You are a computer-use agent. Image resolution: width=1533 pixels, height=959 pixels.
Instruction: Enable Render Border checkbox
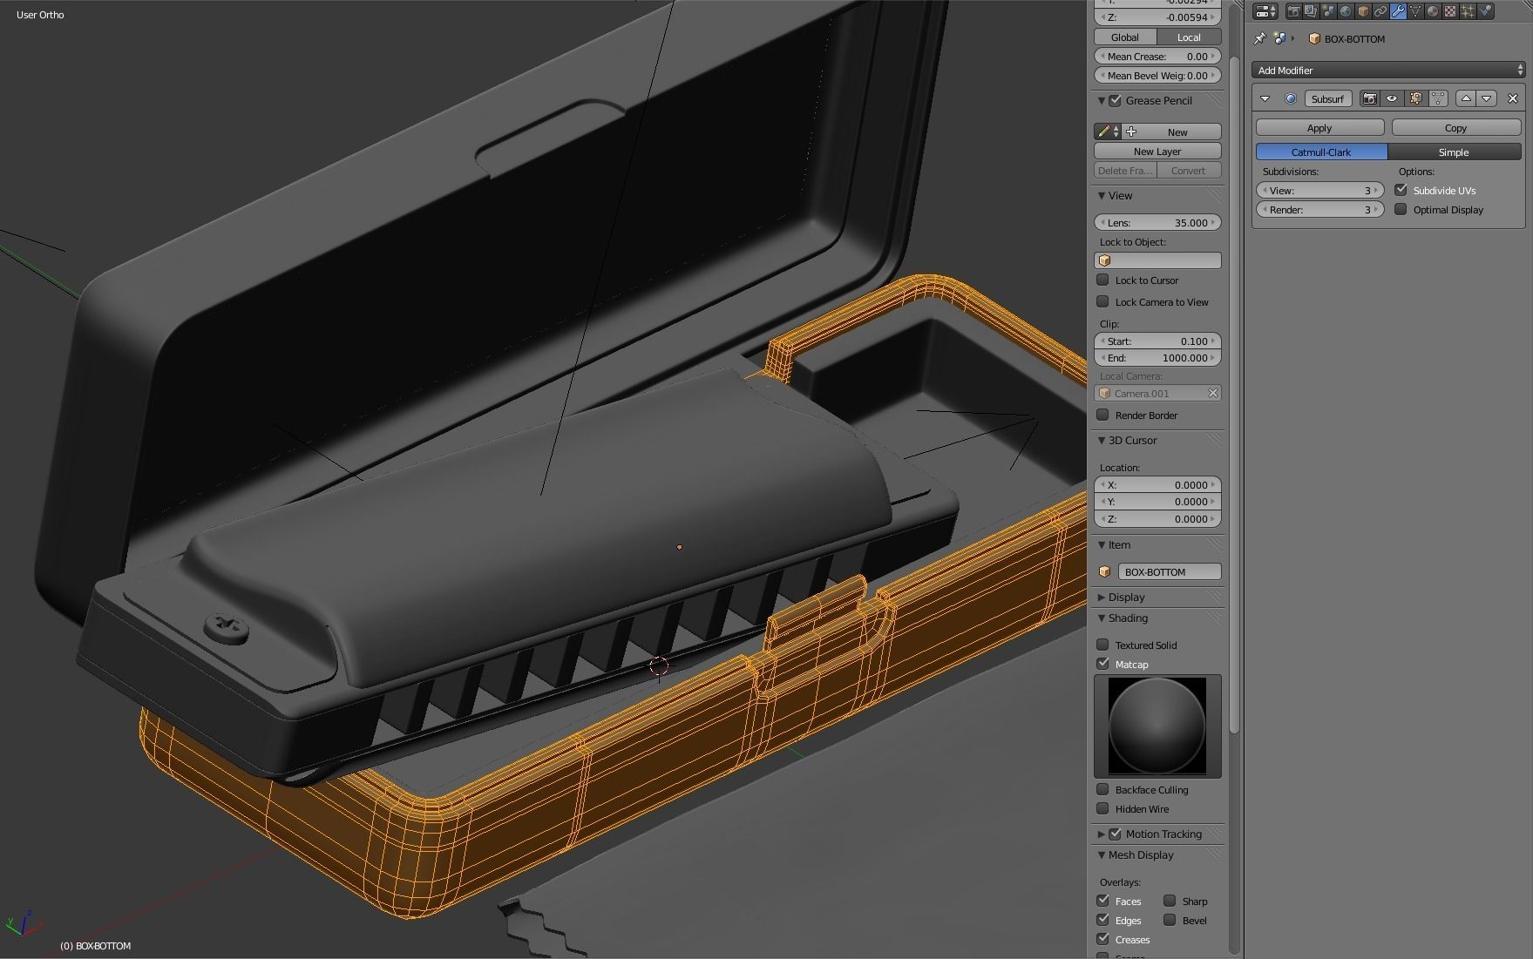tap(1102, 415)
